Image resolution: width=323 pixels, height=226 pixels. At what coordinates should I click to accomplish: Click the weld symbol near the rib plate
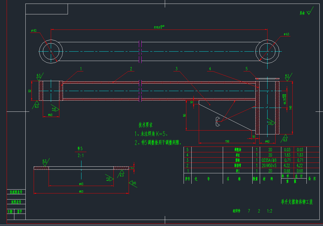coord(218,121)
